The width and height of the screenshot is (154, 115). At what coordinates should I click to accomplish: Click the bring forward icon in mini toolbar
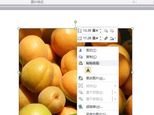106,31
